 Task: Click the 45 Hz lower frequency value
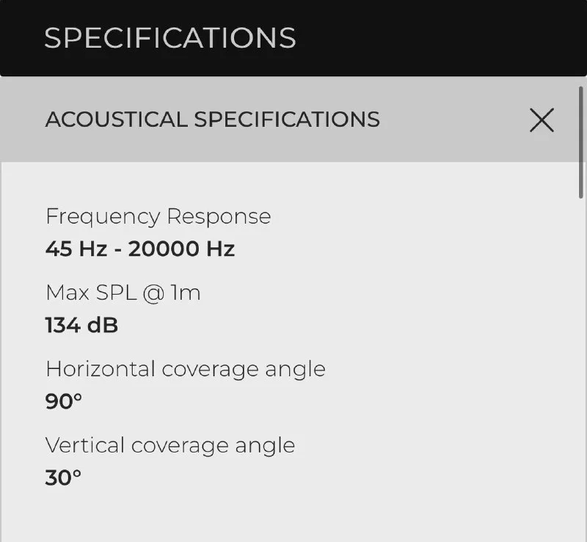pos(76,249)
